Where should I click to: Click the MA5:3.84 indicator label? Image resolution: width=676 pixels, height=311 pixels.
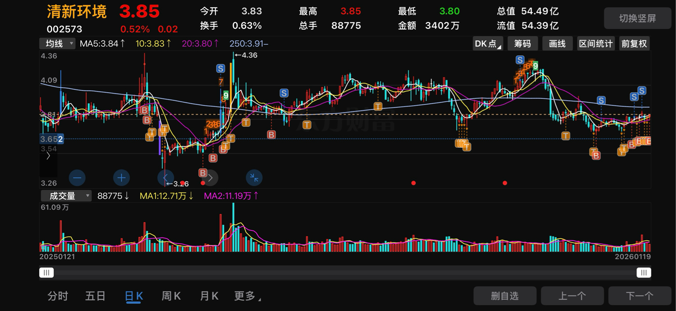[x=102, y=43]
